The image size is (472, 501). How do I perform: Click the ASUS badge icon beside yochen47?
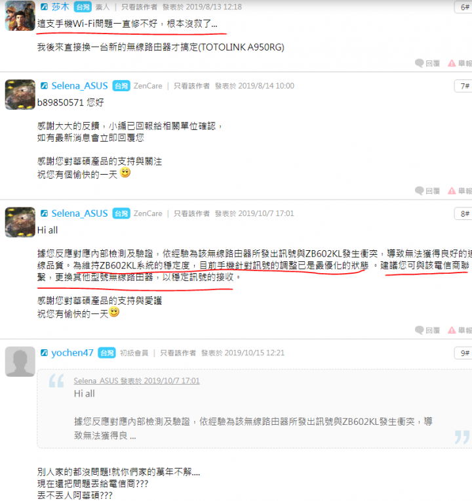point(44,353)
